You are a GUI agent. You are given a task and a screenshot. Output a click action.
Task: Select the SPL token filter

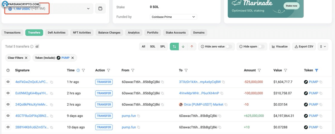(163, 46)
